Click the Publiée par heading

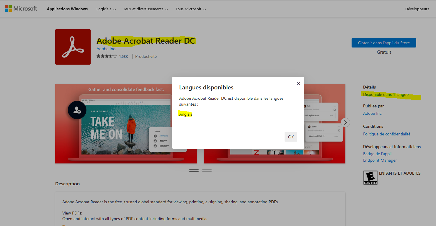373,106
